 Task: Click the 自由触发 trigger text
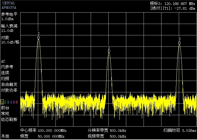9,84
